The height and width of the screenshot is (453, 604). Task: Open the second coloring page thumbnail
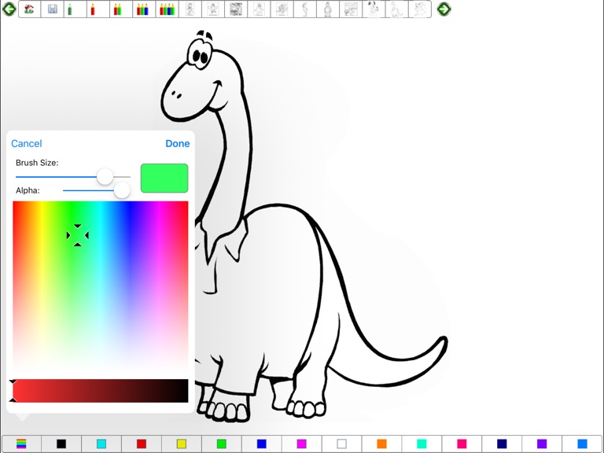pos(212,9)
